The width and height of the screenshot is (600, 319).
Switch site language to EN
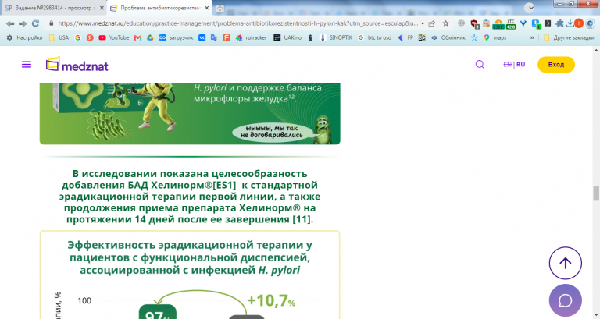[x=507, y=64]
